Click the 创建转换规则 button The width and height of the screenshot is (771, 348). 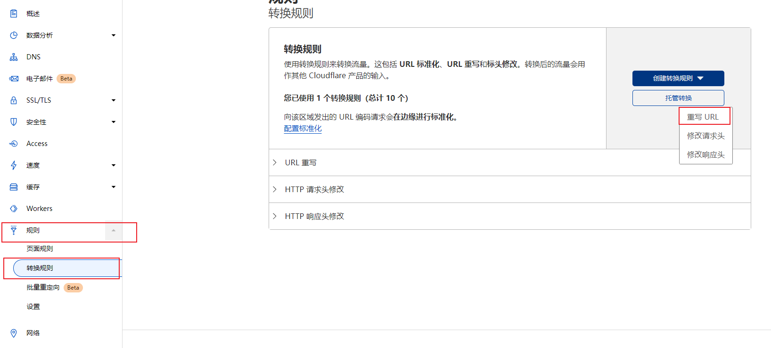(678, 78)
